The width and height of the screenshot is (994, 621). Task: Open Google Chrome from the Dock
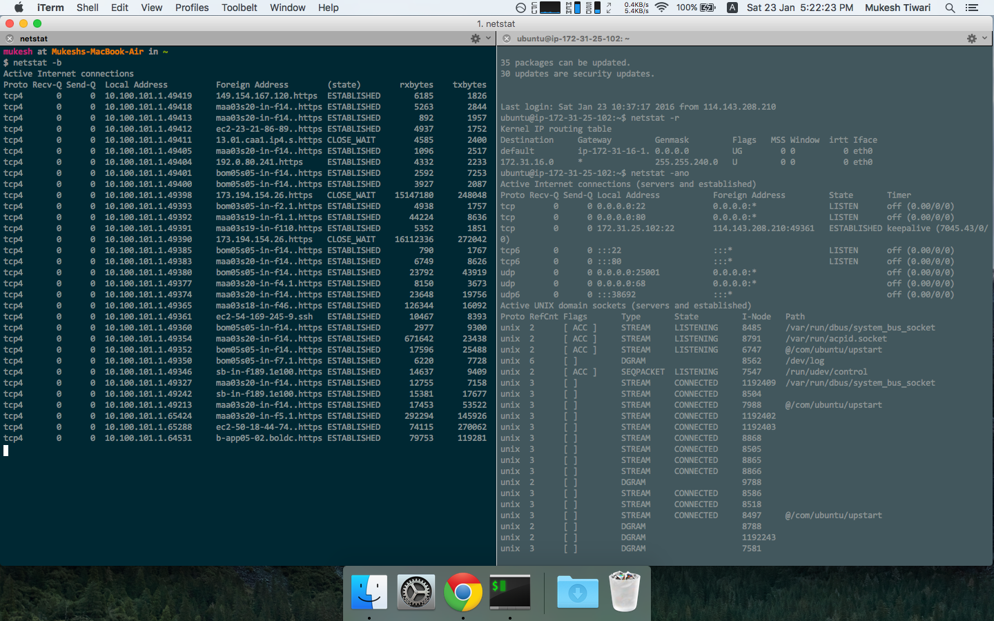(x=462, y=592)
